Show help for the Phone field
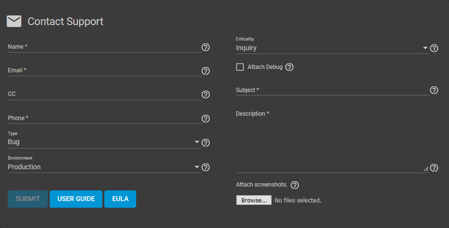The height and width of the screenshot is (228, 449). click(x=206, y=119)
